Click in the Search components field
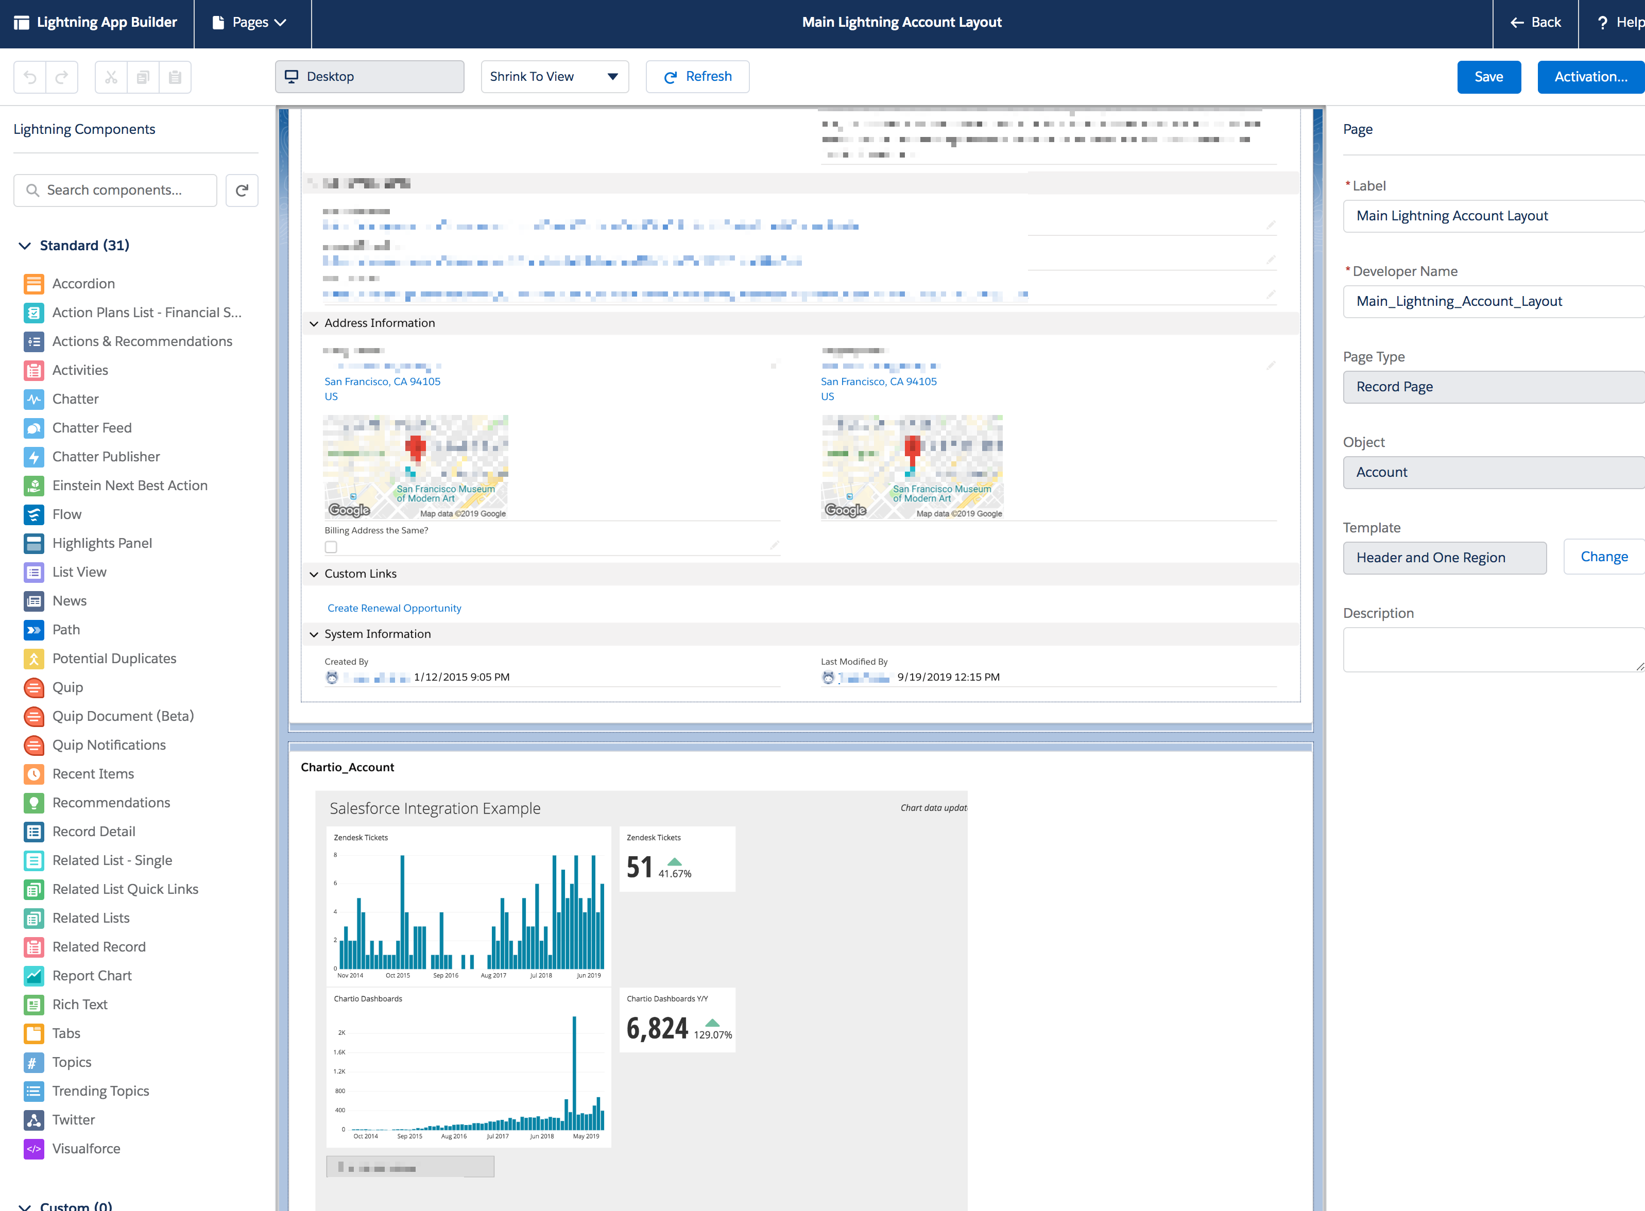 click(x=115, y=191)
